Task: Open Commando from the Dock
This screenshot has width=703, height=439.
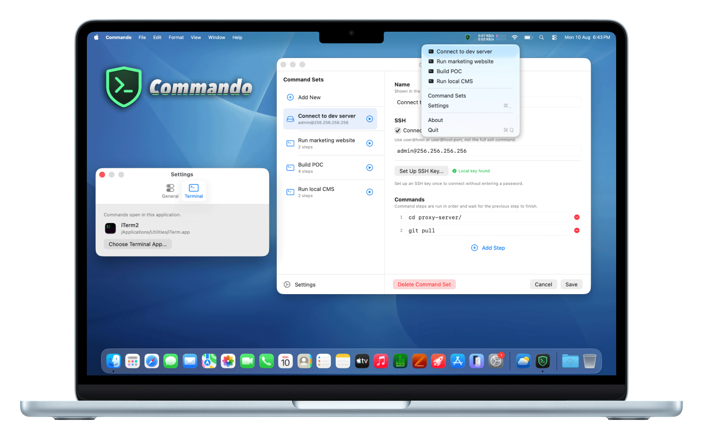Action: point(542,361)
